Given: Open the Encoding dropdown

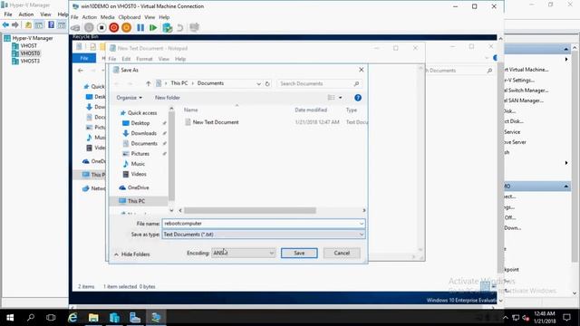Looking at the screenshot, I should coord(244,254).
